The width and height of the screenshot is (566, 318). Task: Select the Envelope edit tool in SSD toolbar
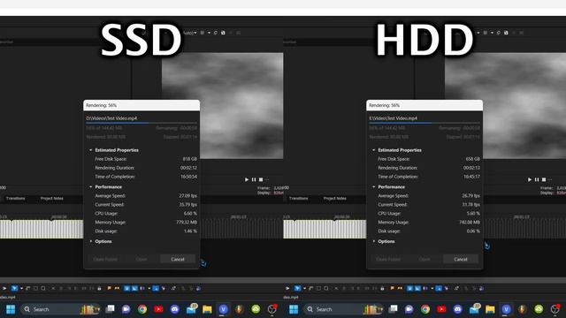point(28,288)
